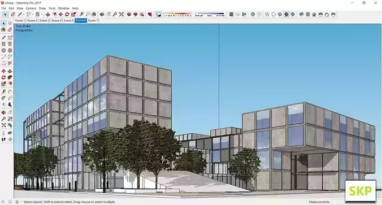This screenshot has width=382, height=205.
Task: Click the shadow time-of-day slider
Action: (210, 14)
